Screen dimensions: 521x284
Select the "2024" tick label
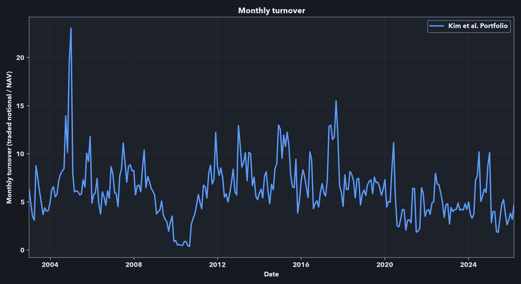coord(469,264)
